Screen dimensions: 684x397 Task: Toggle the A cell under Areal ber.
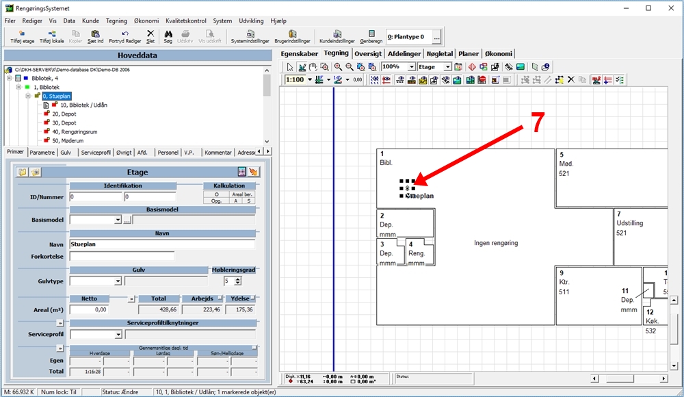coord(236,201)
